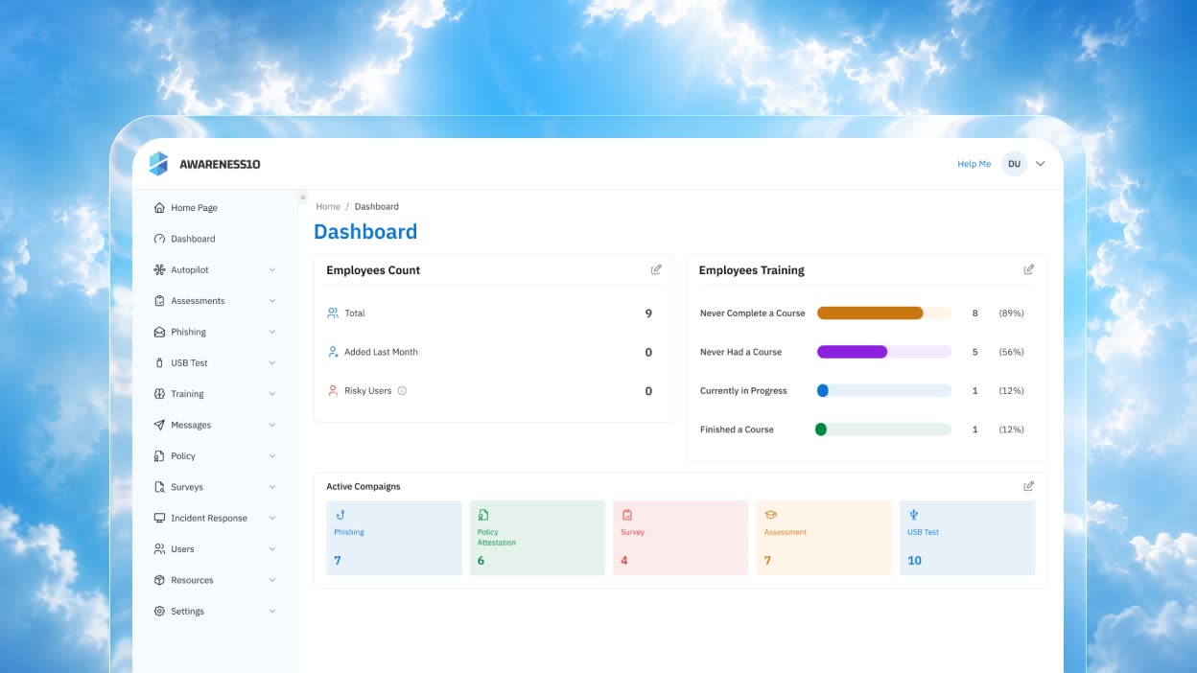Click the Policy document icon in sidebar
The height and width of the screenshot is (673, 1197).
click(x=159, y=455)
